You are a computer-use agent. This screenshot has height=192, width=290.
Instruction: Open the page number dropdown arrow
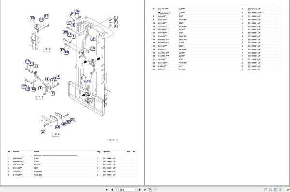[136, 190]
